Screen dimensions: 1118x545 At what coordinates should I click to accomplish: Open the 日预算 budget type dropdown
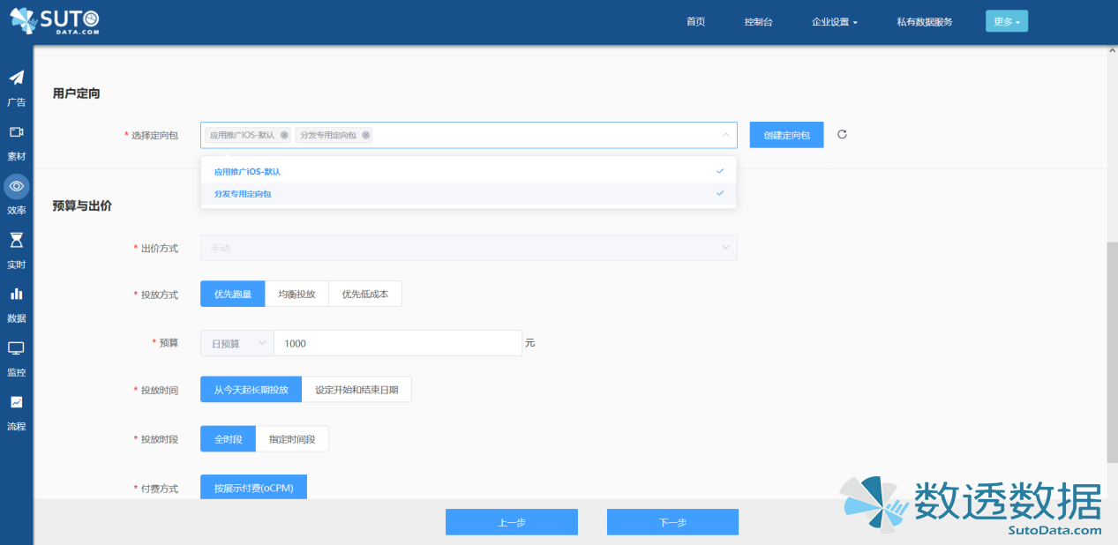click(236, 343)
